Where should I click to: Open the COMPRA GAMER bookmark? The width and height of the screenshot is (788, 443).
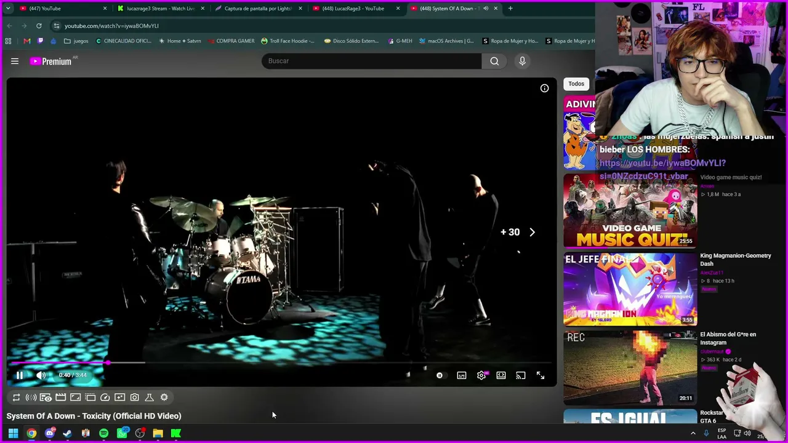pyautogui.click(x=231, y=41)
